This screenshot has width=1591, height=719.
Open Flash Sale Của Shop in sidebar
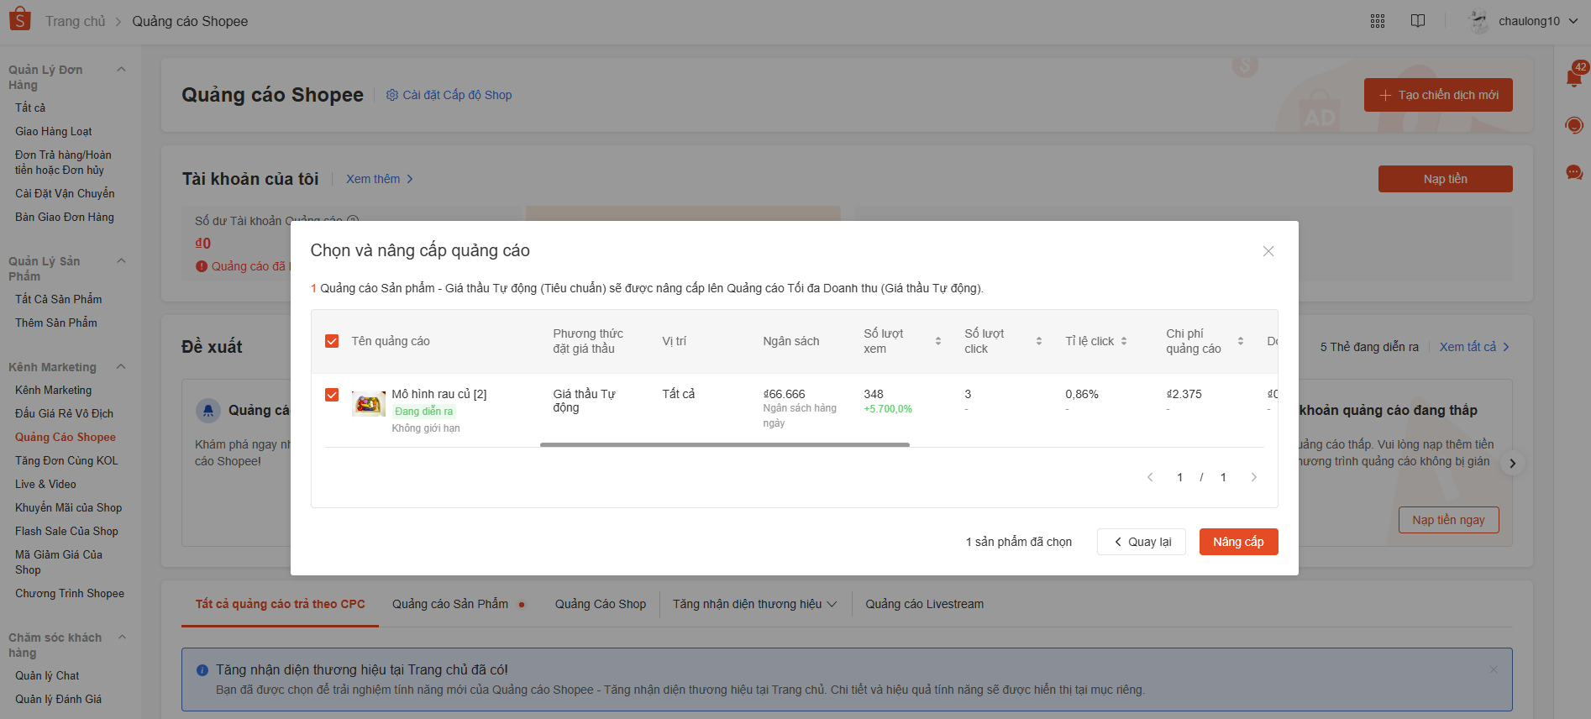tap(66, 531)
